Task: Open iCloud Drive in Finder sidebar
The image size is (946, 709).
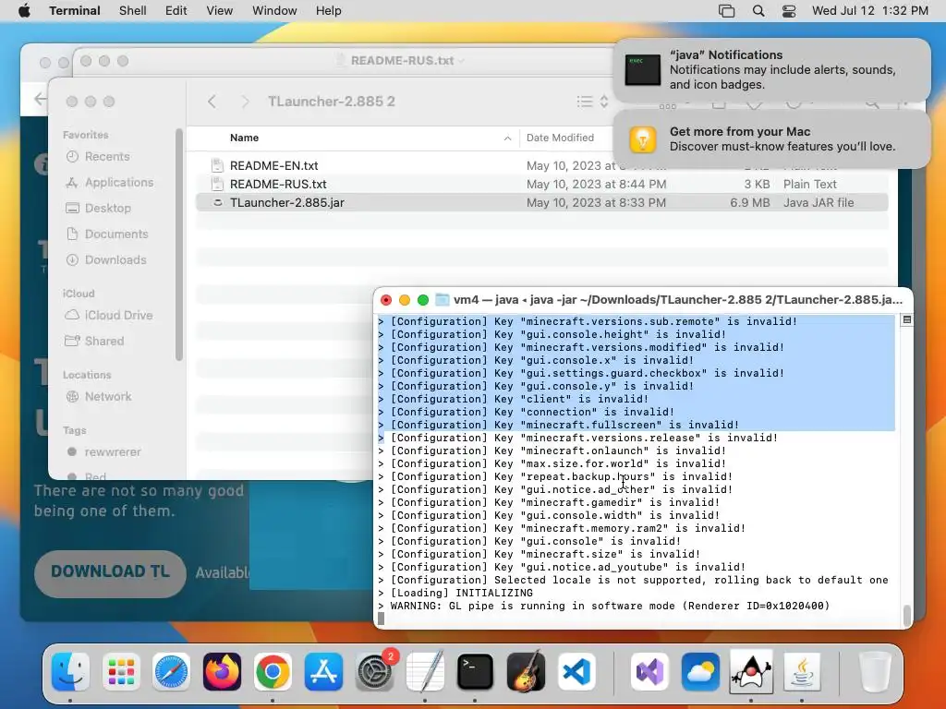Action: (118, 315)
